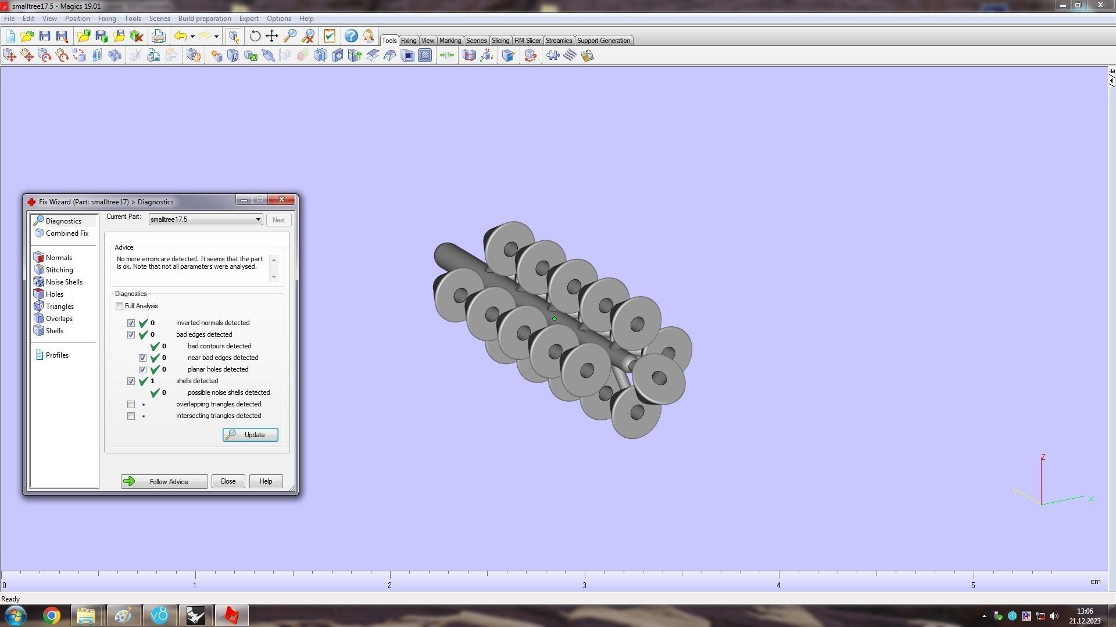The image size is (1116, 627).
Task: Open the Stitching fix page
Action: 59,270
